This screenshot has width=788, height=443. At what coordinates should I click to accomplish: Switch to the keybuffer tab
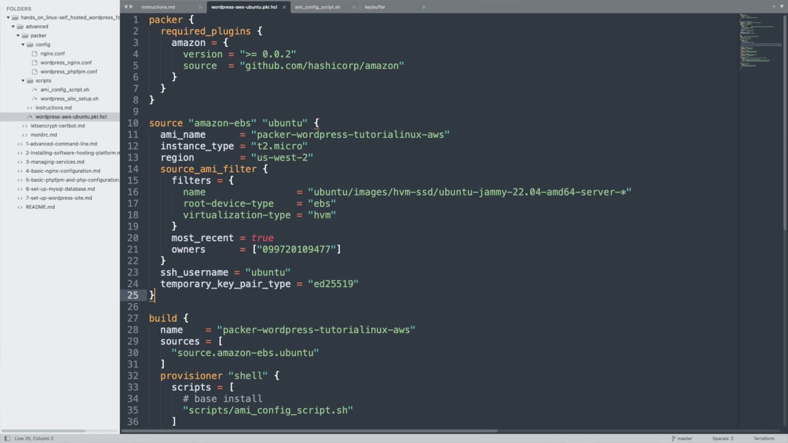[x=374, y=7]
